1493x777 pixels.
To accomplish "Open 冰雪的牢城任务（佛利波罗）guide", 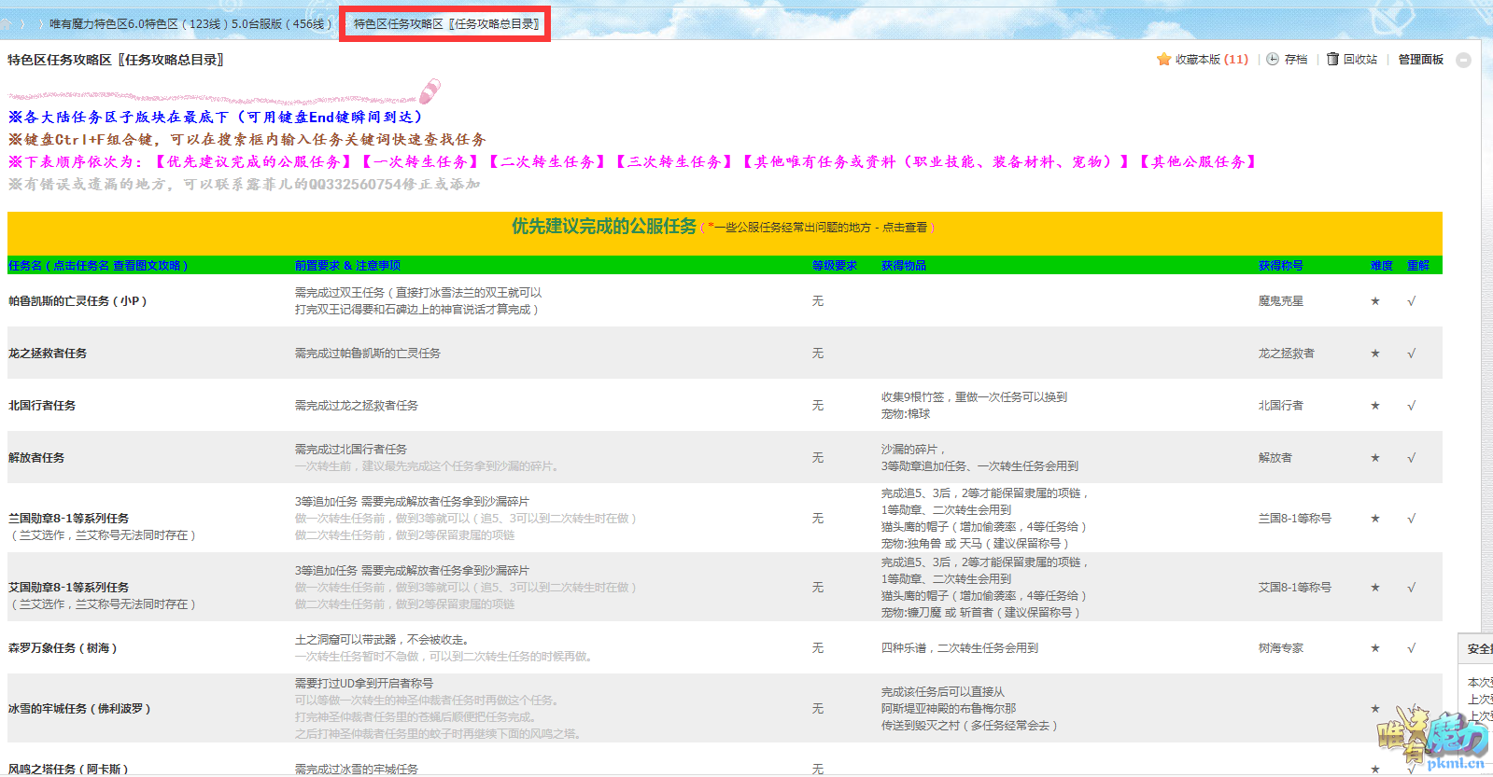I will coord(79,709).
